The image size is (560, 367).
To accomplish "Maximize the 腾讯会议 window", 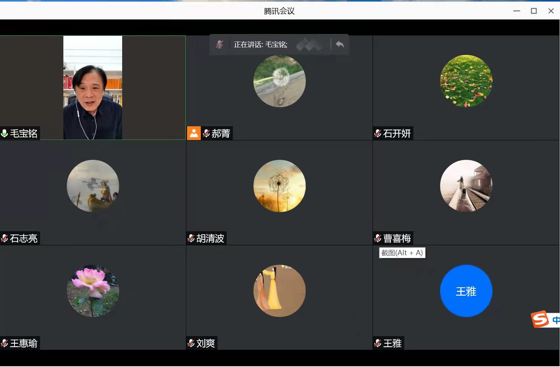I will [534, 11].
